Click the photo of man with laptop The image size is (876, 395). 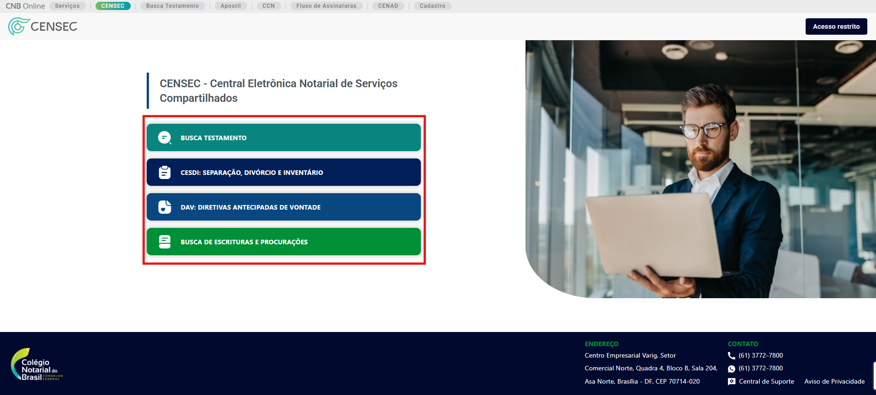701,169
